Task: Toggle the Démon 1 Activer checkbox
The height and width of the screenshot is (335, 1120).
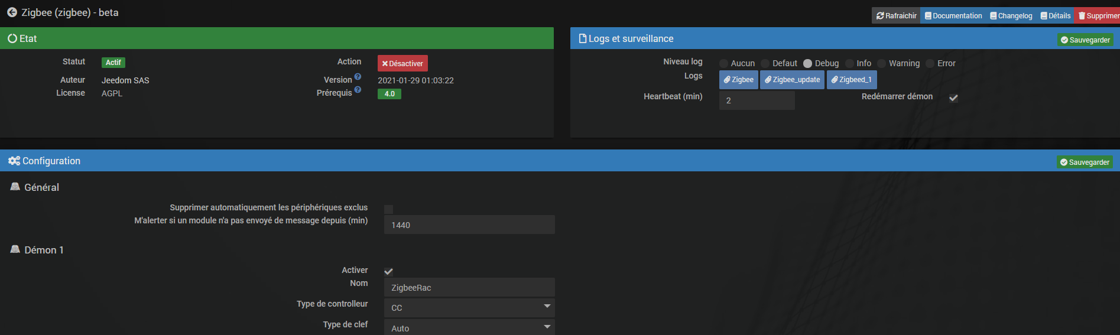Action: (x=388, y=272)
